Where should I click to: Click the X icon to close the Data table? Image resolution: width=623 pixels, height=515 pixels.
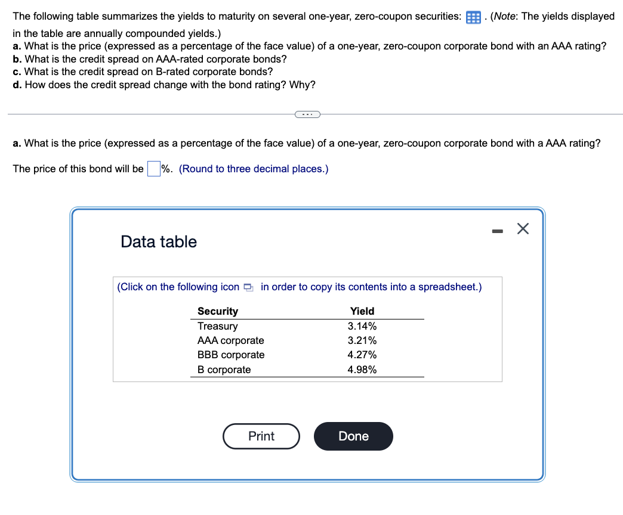523,228
